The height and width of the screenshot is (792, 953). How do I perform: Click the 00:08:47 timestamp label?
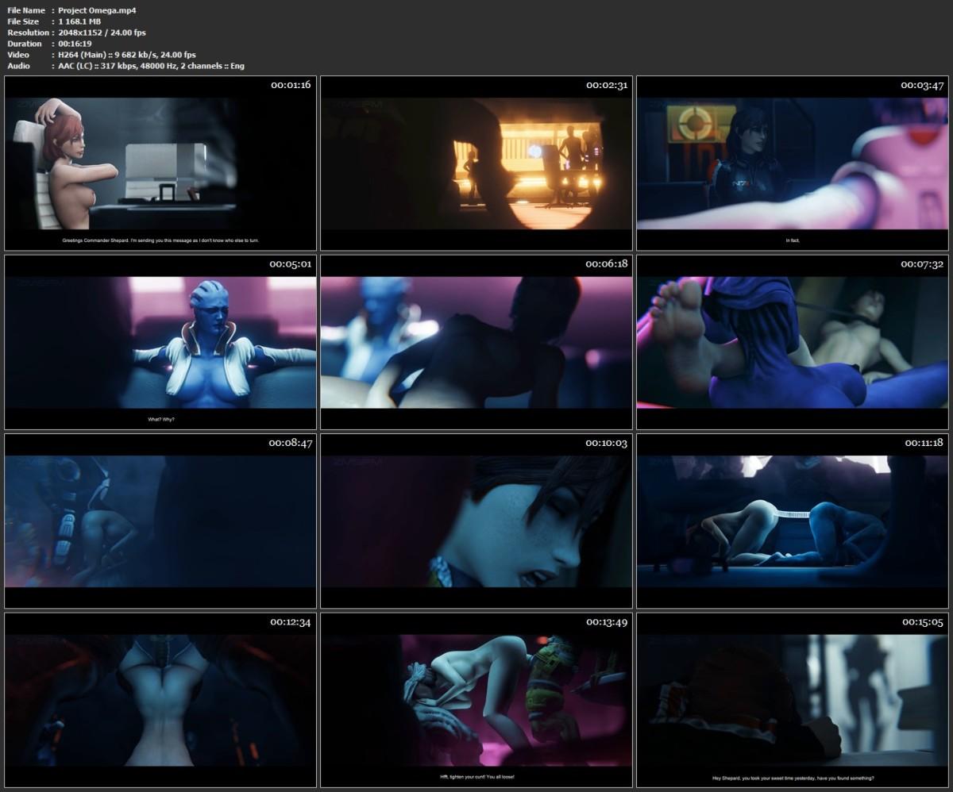[291, 443]
